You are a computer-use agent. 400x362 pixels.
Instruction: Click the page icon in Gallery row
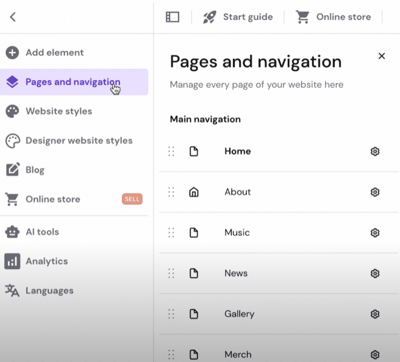click(x=194, y=314)
